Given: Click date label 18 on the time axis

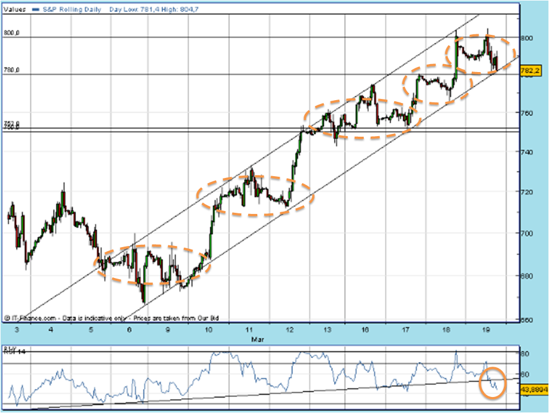Looking at the screenshot, I should pos(446,329).
